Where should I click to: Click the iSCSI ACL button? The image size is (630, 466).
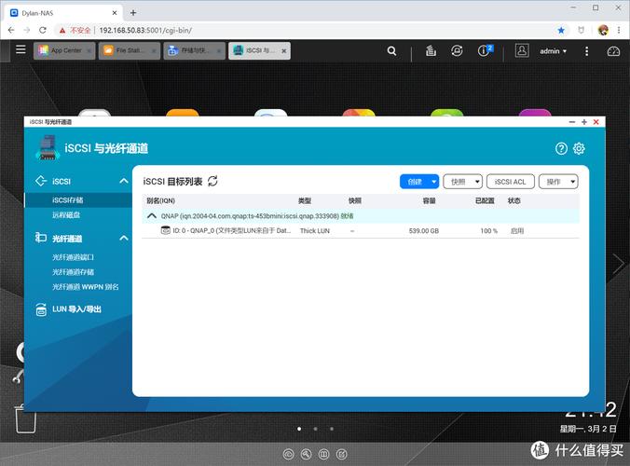511,182
